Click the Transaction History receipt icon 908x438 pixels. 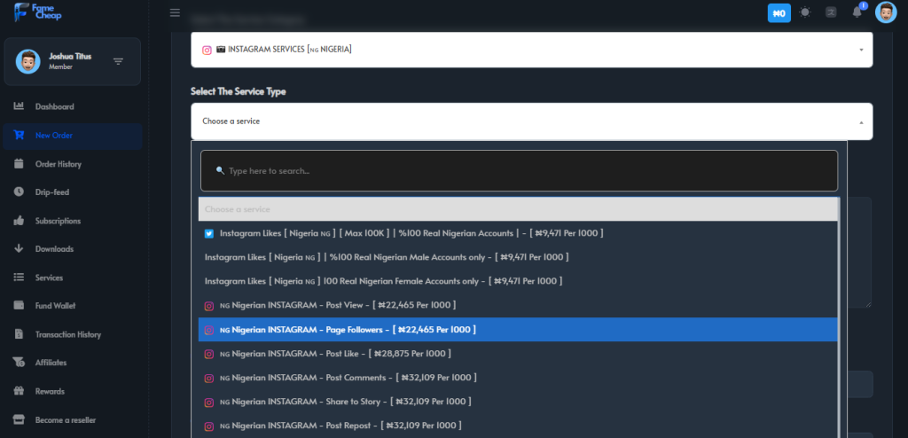click(x=19, y=333)
